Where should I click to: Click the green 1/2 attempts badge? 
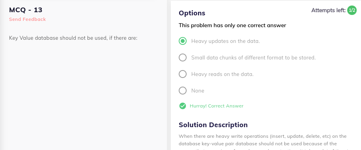pyautogui.click(x=352, y=10)
